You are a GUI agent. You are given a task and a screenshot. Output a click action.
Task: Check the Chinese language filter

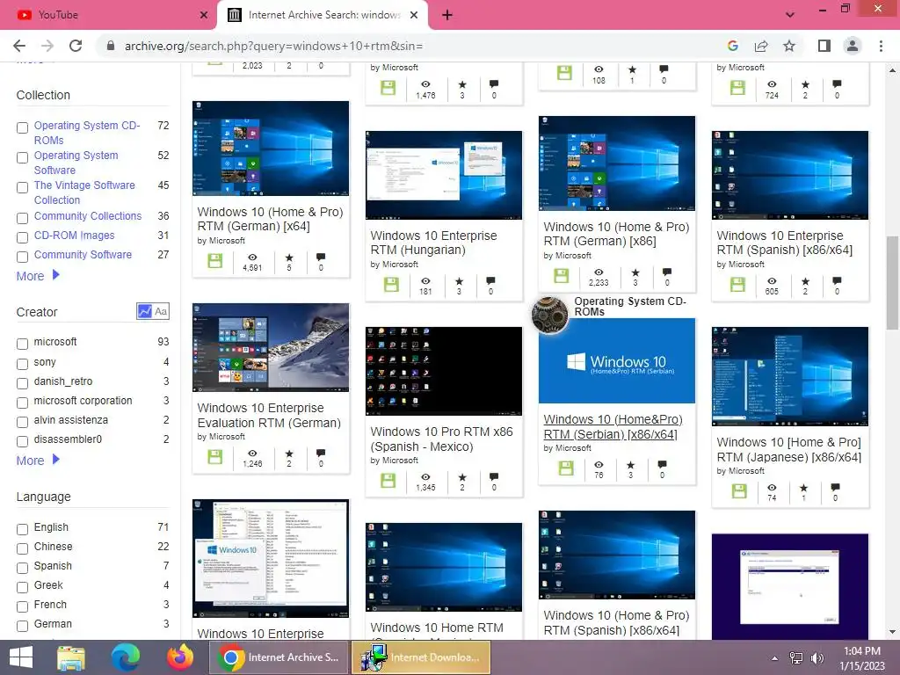[22, 548]
